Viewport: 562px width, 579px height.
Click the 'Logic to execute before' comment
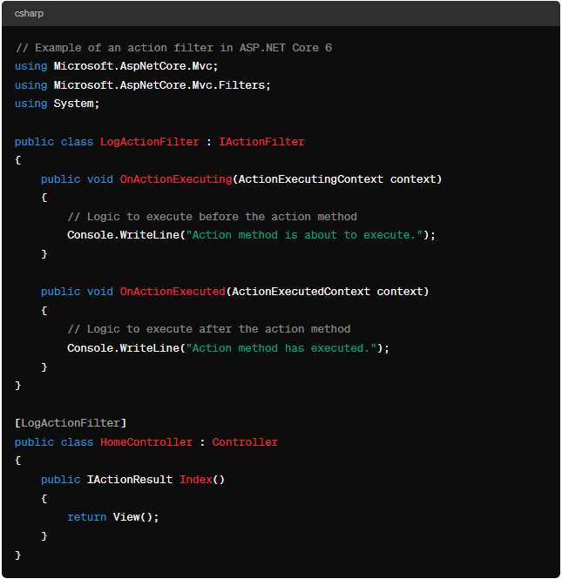[x=212, y=217]
